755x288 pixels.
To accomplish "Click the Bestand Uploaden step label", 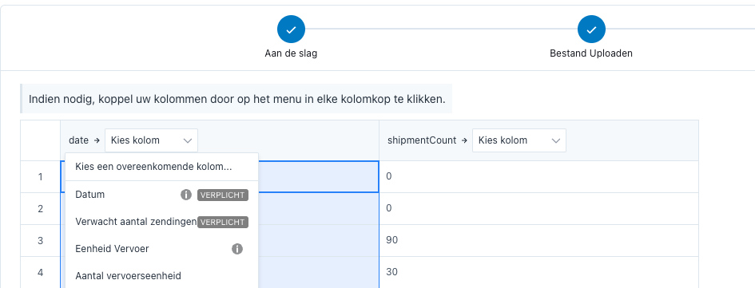I will (x=591, y=53).
